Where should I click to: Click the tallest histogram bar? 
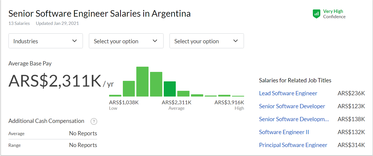[143, 82]
